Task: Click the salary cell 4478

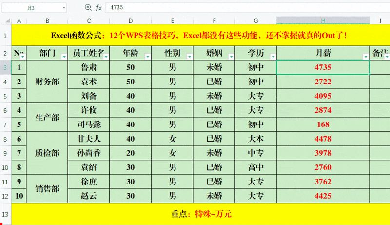Action: click(x=323, y=139)
